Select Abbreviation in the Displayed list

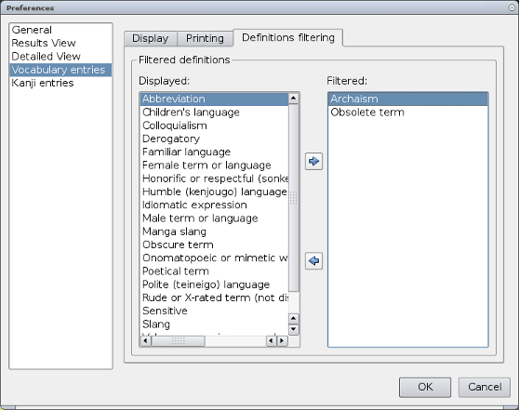214,99
